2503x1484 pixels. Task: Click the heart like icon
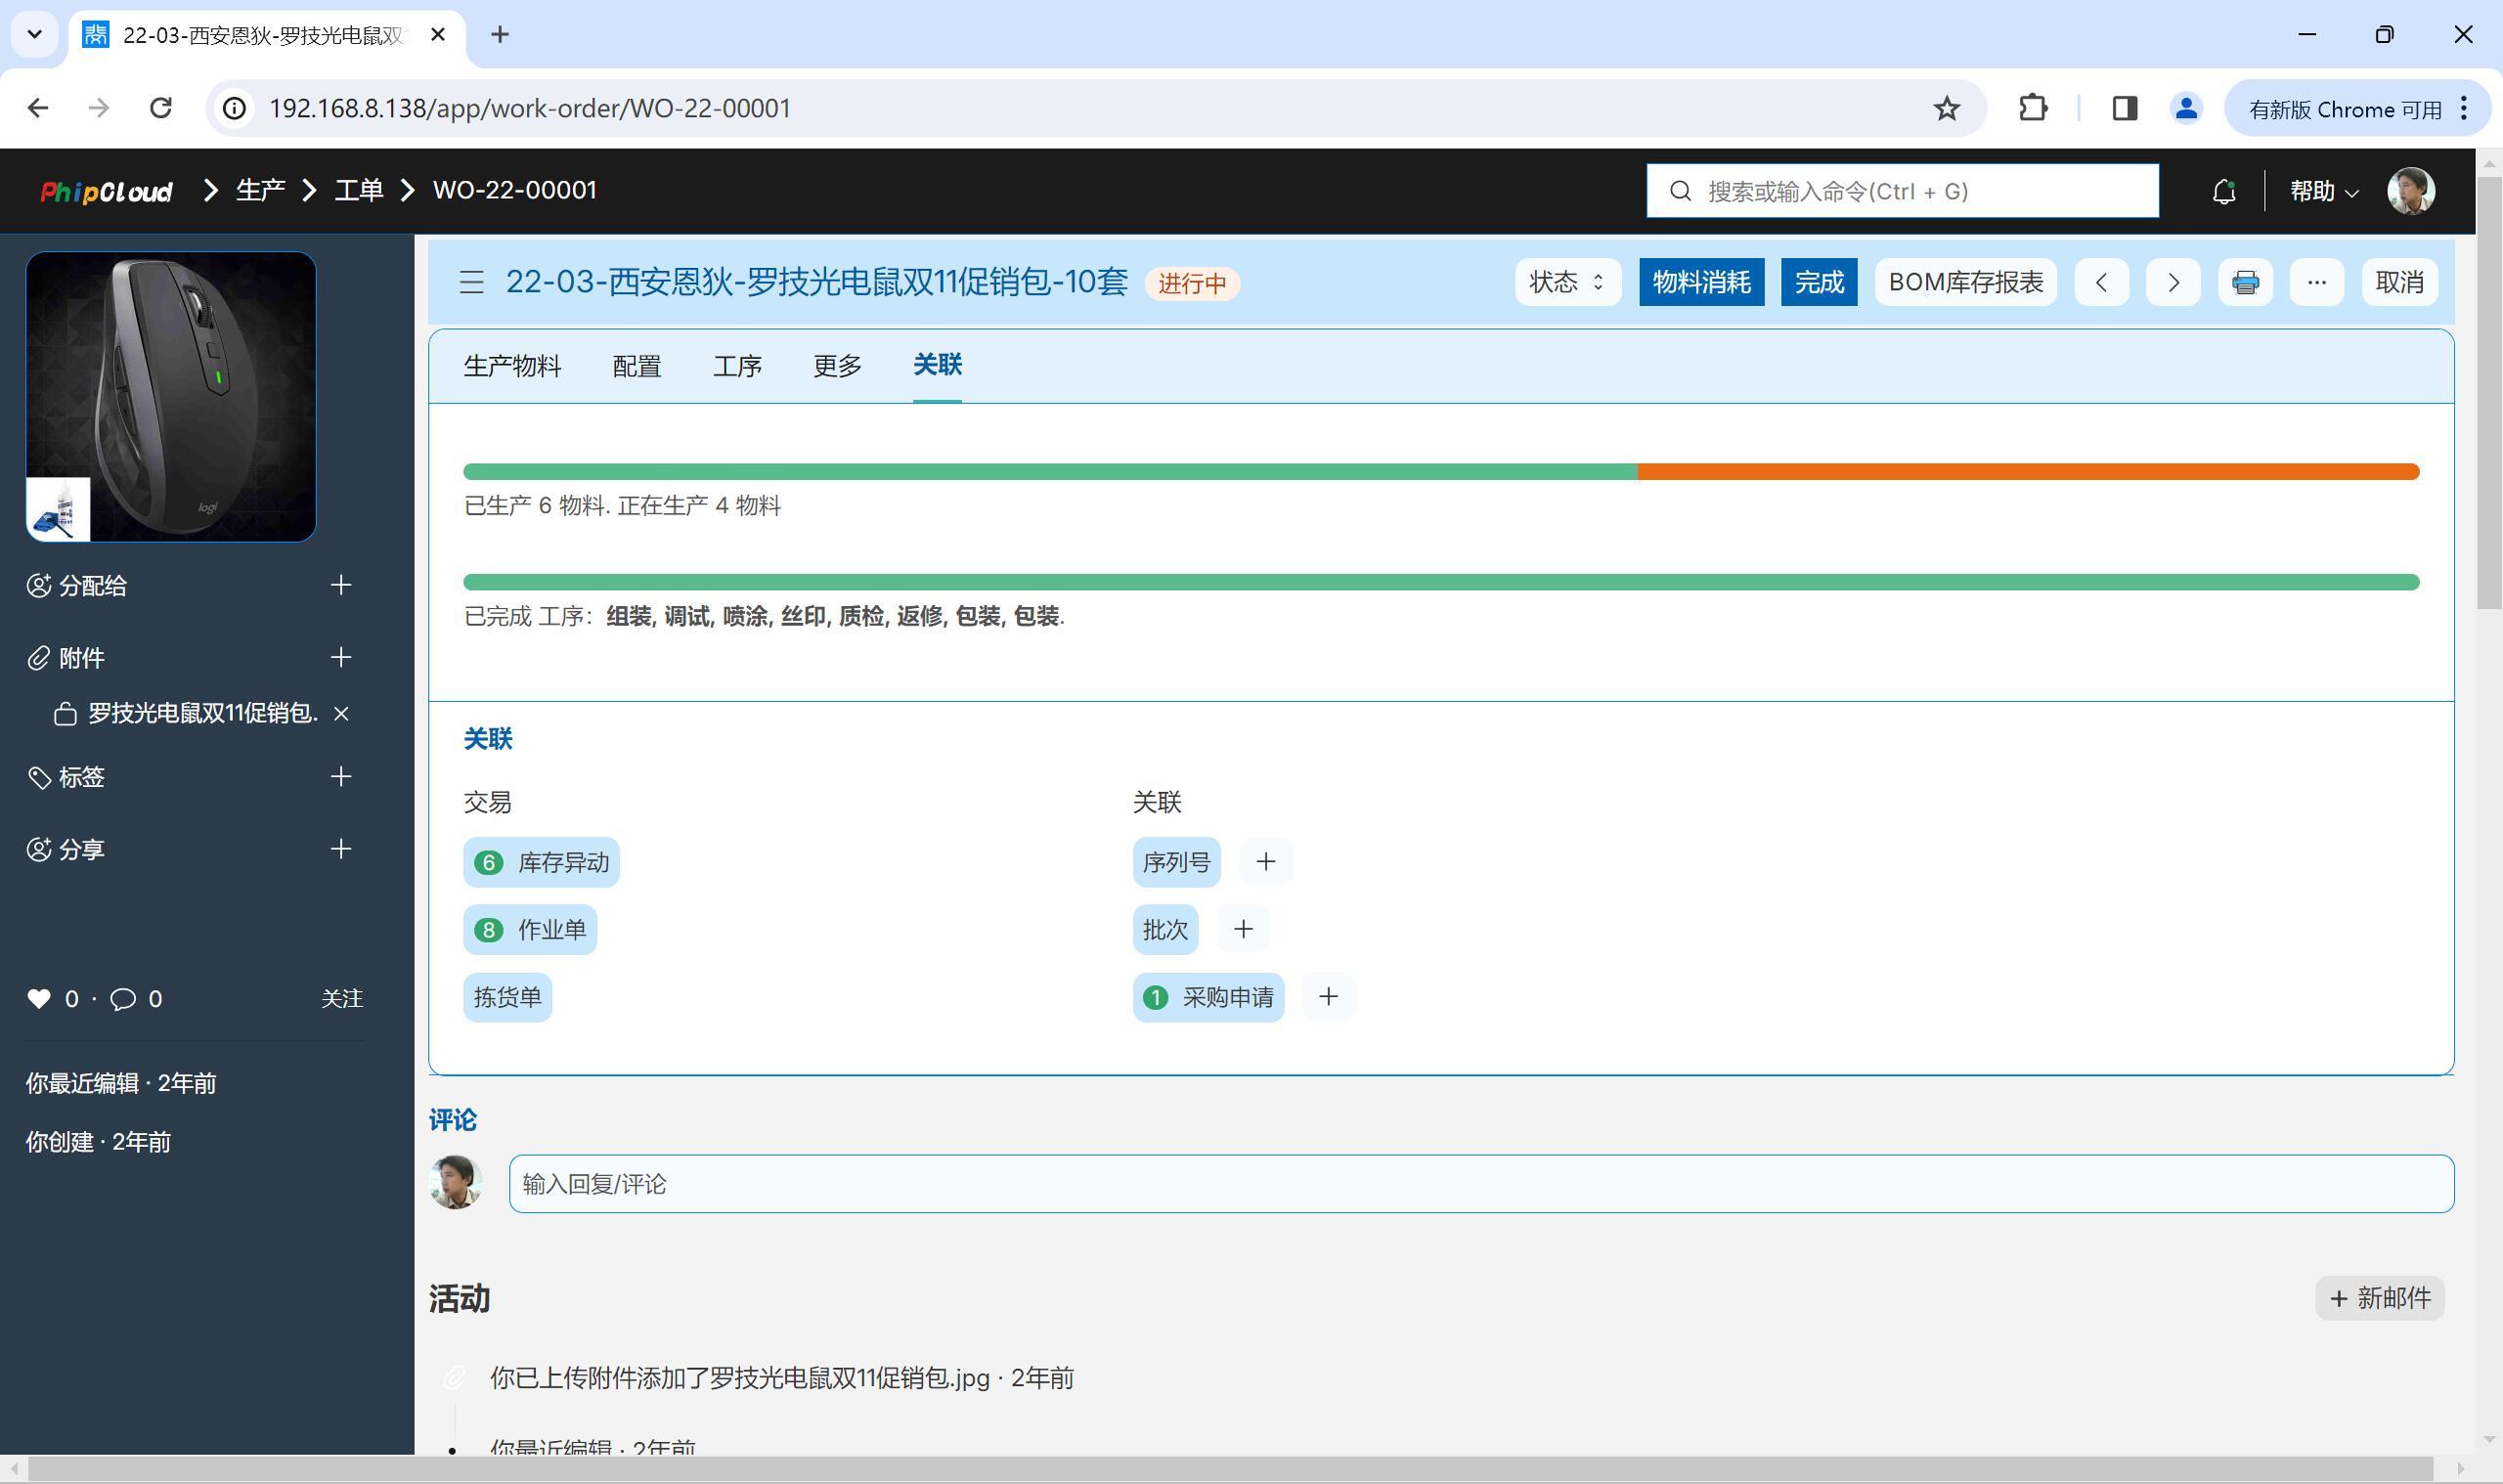pyautogui.click(x=39, y=998)
